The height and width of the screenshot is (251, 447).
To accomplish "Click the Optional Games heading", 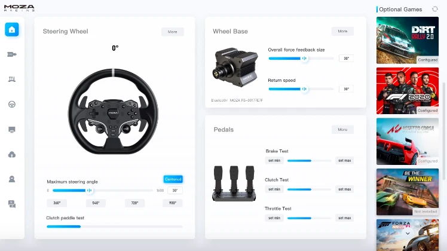I will point(400,10).
